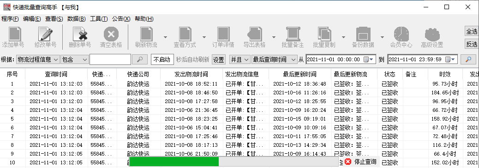Sort by the 序号 column header
Viewport: 479px width, 168px height.
12,74
